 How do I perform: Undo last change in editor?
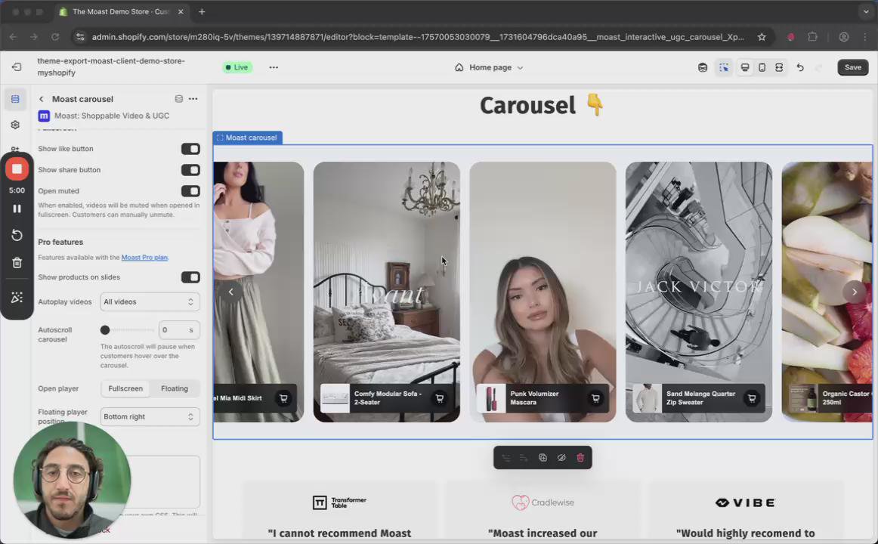pyautogui.click(x=800, y=67)
